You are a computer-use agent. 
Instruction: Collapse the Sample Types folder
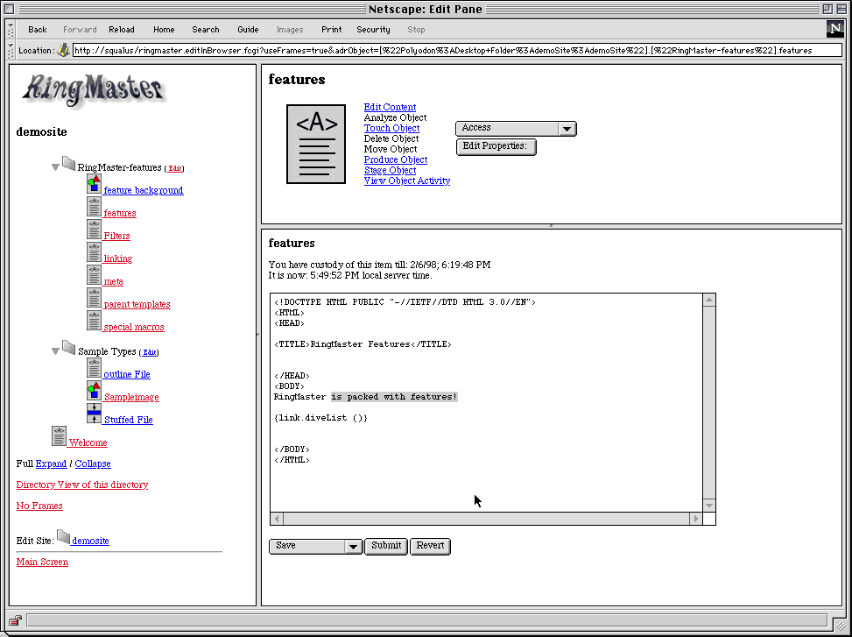[56, 350]
